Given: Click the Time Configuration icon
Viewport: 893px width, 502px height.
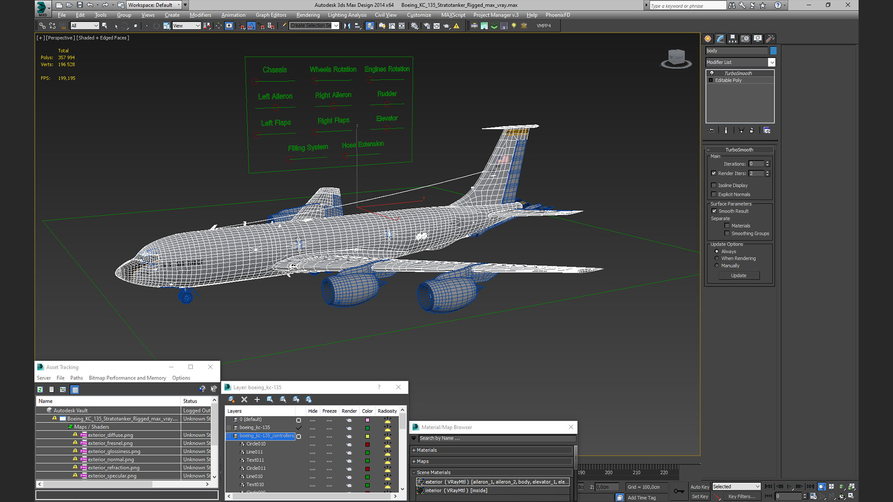Looking at the screenshot, I should pyautogui.click(x=813, y=496).
